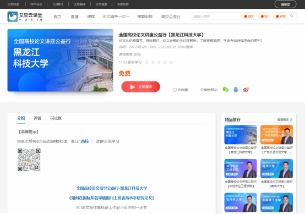
Task: Open 首页 in the main navigation
Action: point(57,17)
